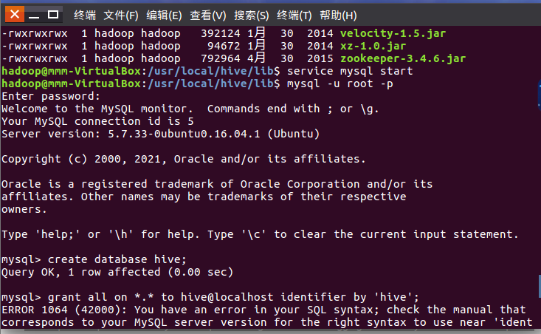
Task: Click the 终端 window title label
Action: (x=85, y=16)
